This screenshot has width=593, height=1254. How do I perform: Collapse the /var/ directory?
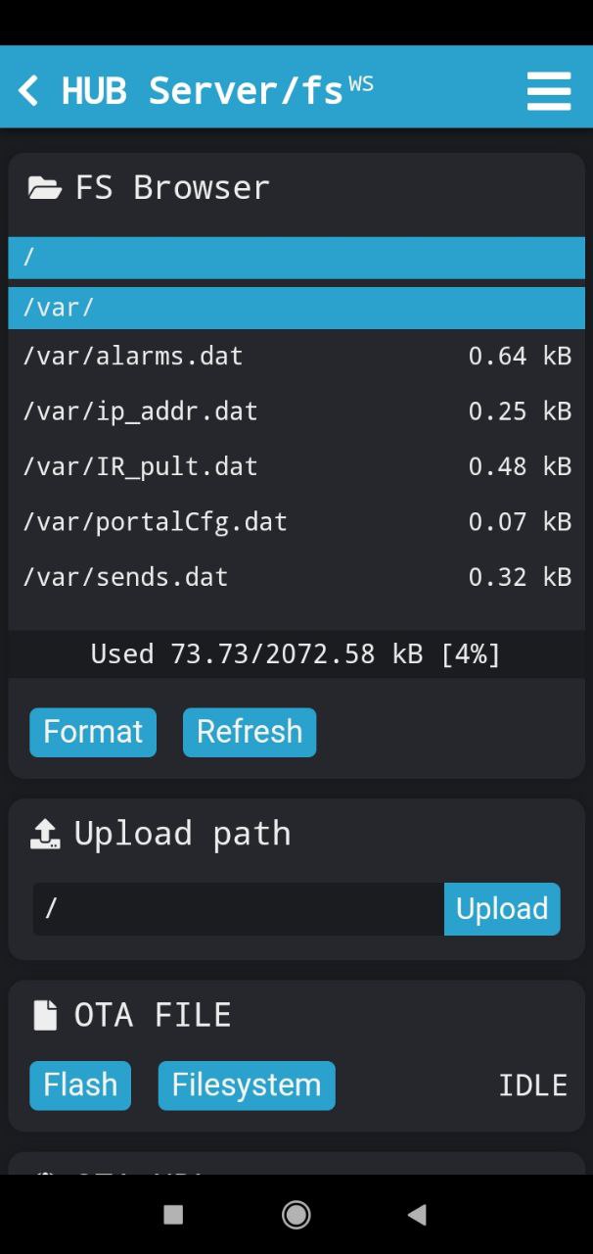point(296,308)
